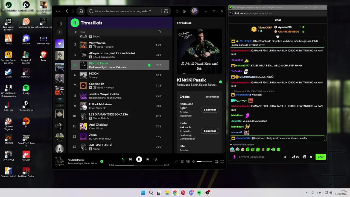Send message with green Chat button
Image resolution: width=350 pixels, height=197 pixels.
pyautogui.click(x=320, y=157)
